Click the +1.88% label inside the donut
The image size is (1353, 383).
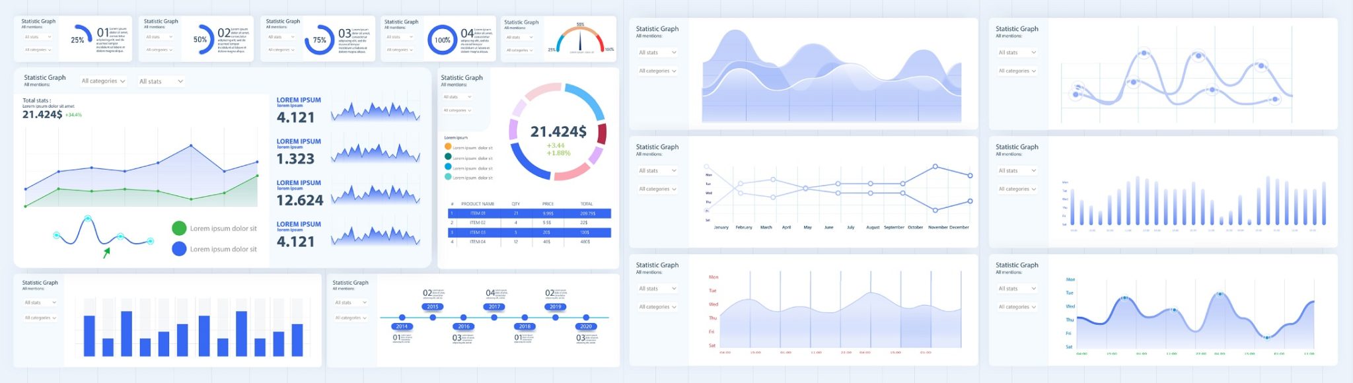[558, 153]
